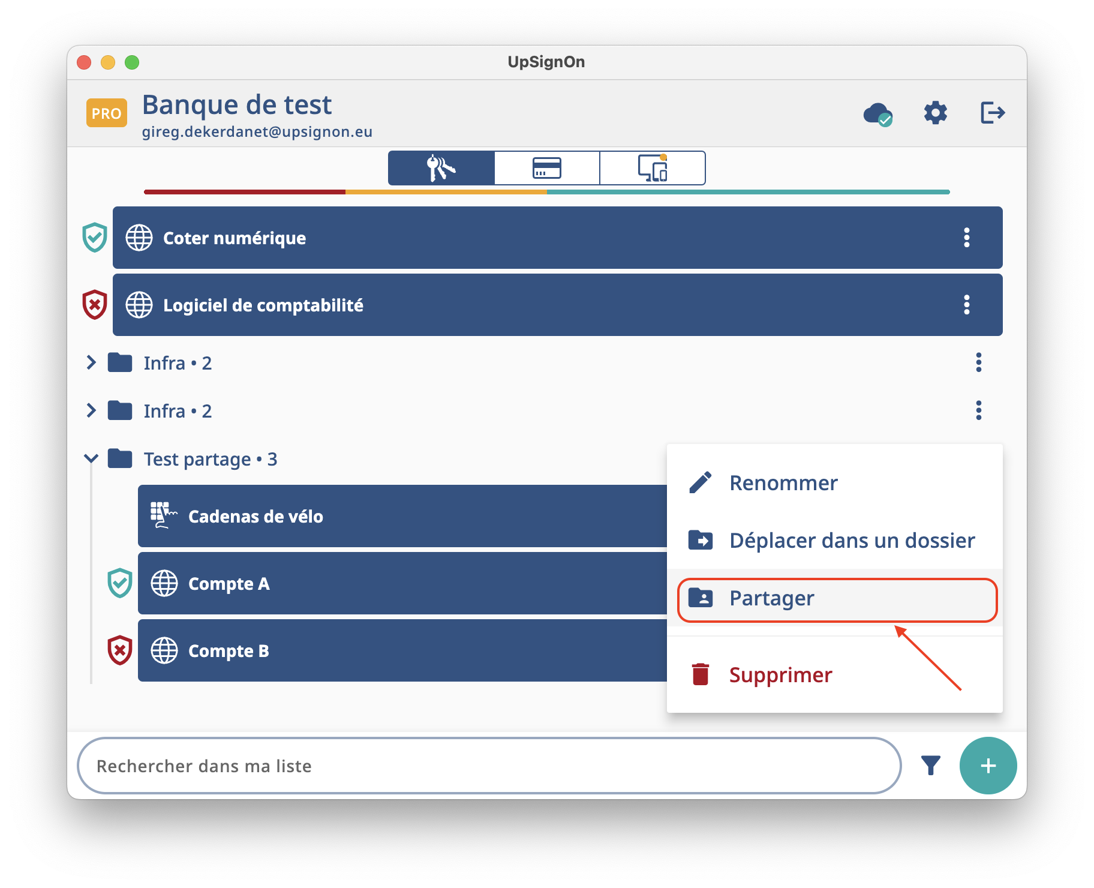
Task: Expand the first Infra folder
Action: [91, 362]
